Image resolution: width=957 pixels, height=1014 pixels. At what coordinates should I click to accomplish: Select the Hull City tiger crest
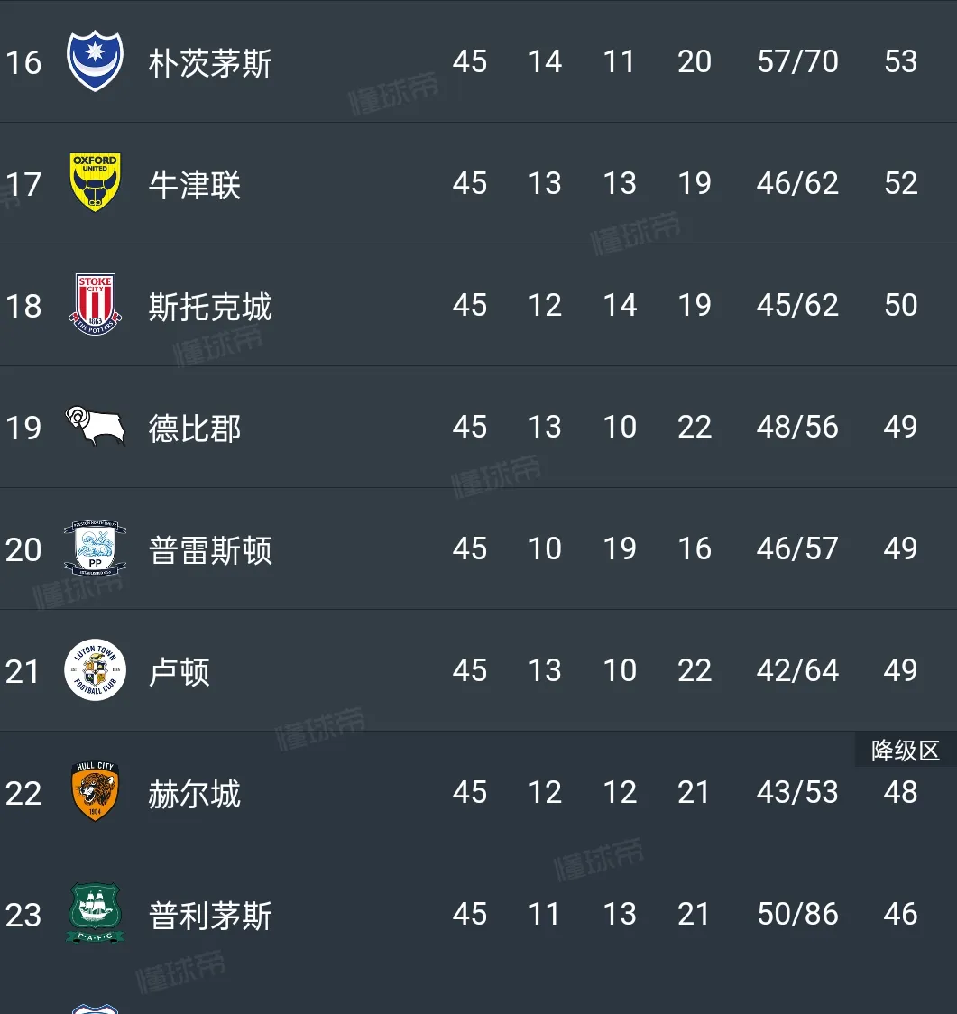[95, 792]
